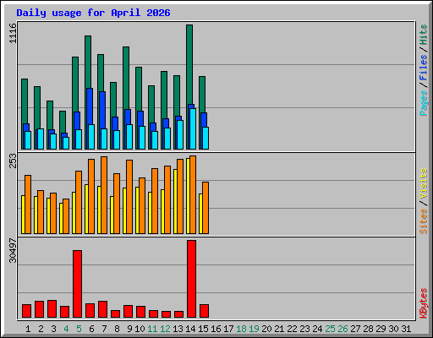
Task: Click day label 3 on the x-axis
Action: (53, 329)
